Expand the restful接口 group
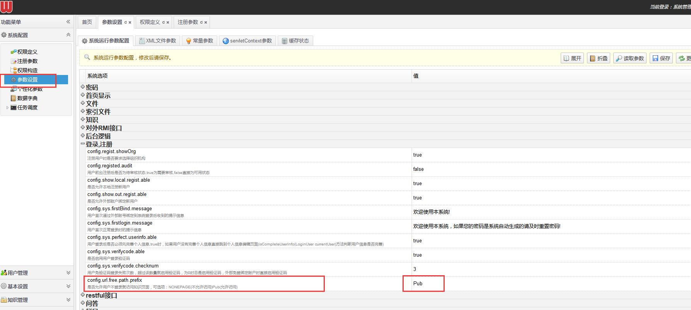The width and height of the screenshot is (691, 310). pyautogui.click(x=83, y=295)
